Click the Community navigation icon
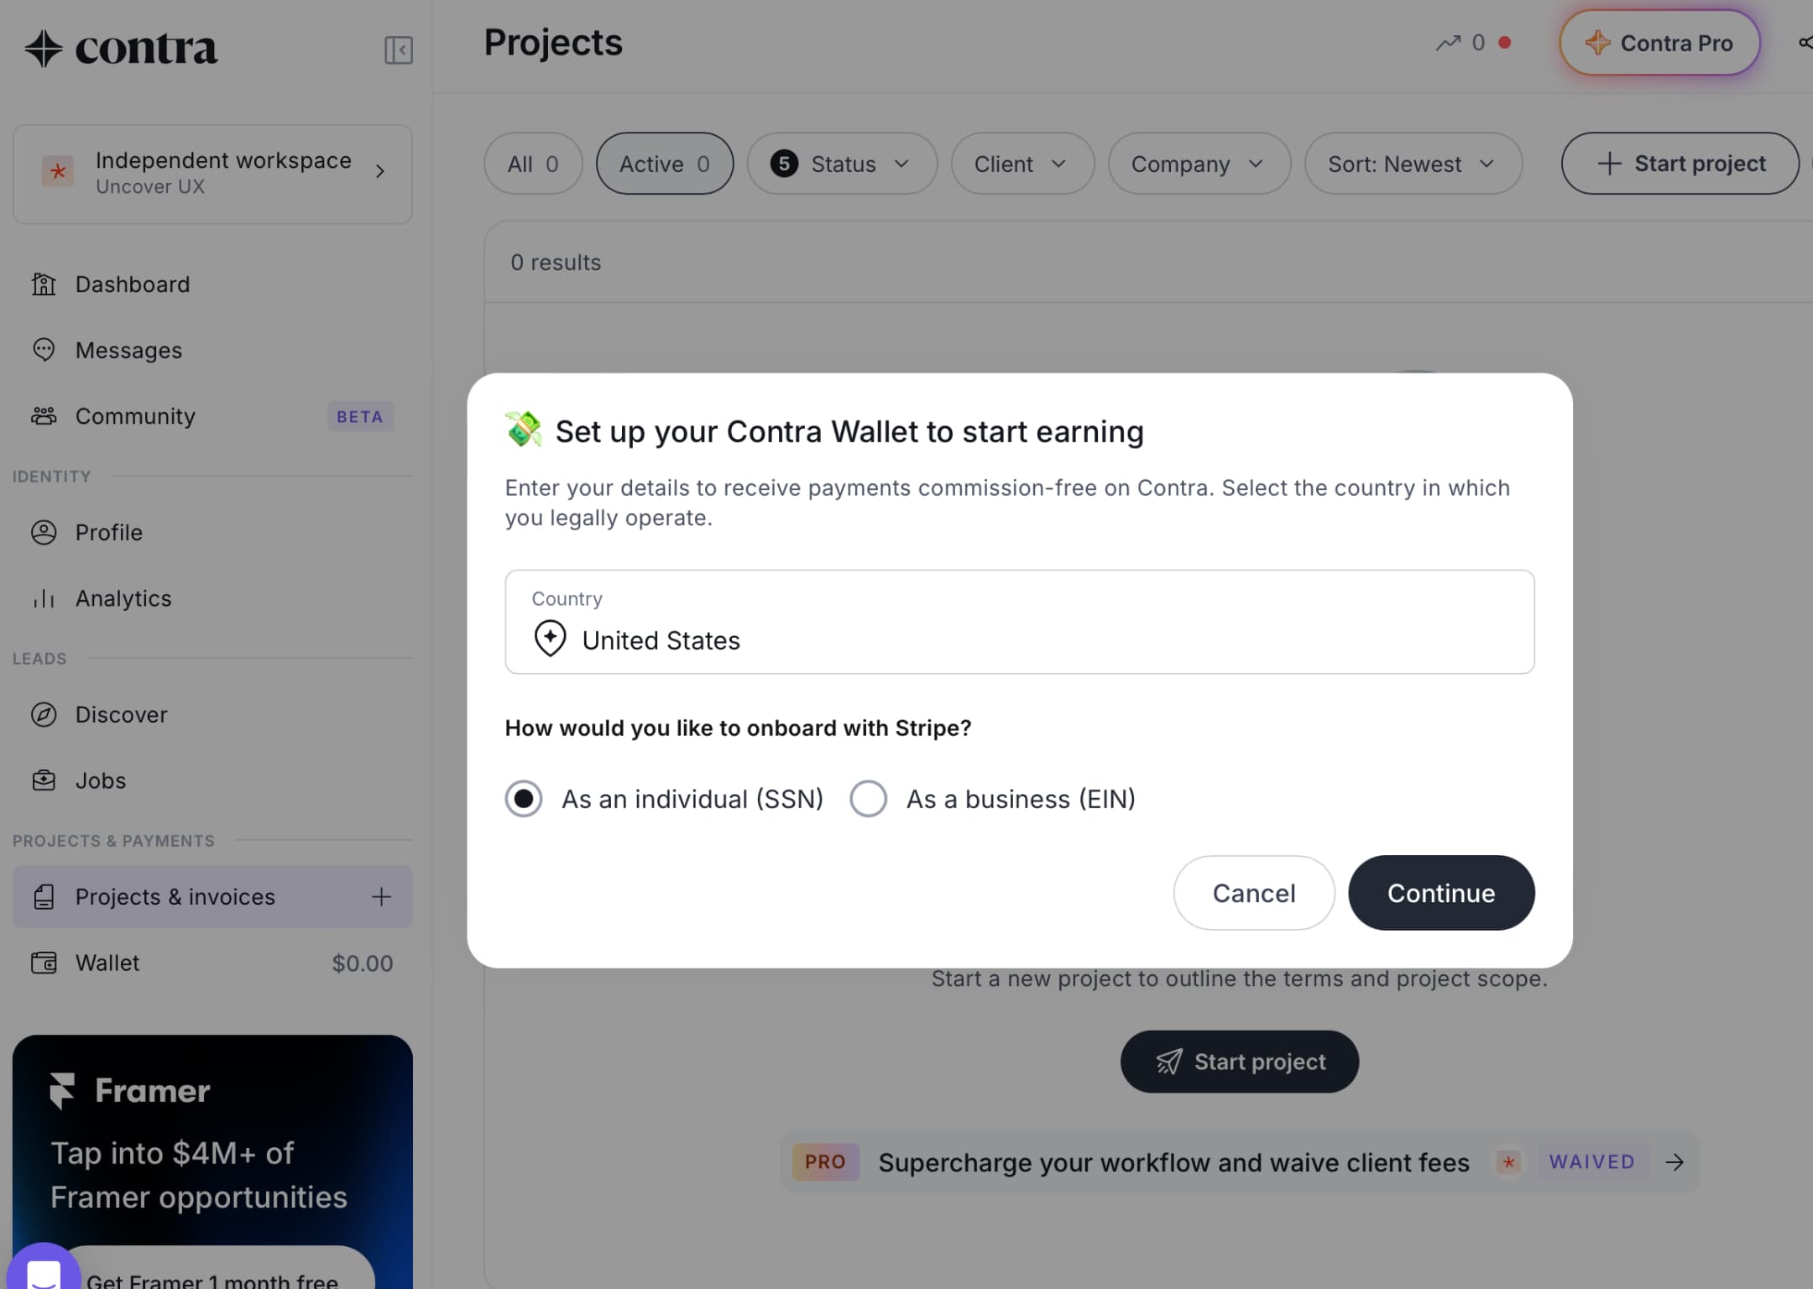The width and height of the screenshot is (1813, 1289). click(44, 415)
